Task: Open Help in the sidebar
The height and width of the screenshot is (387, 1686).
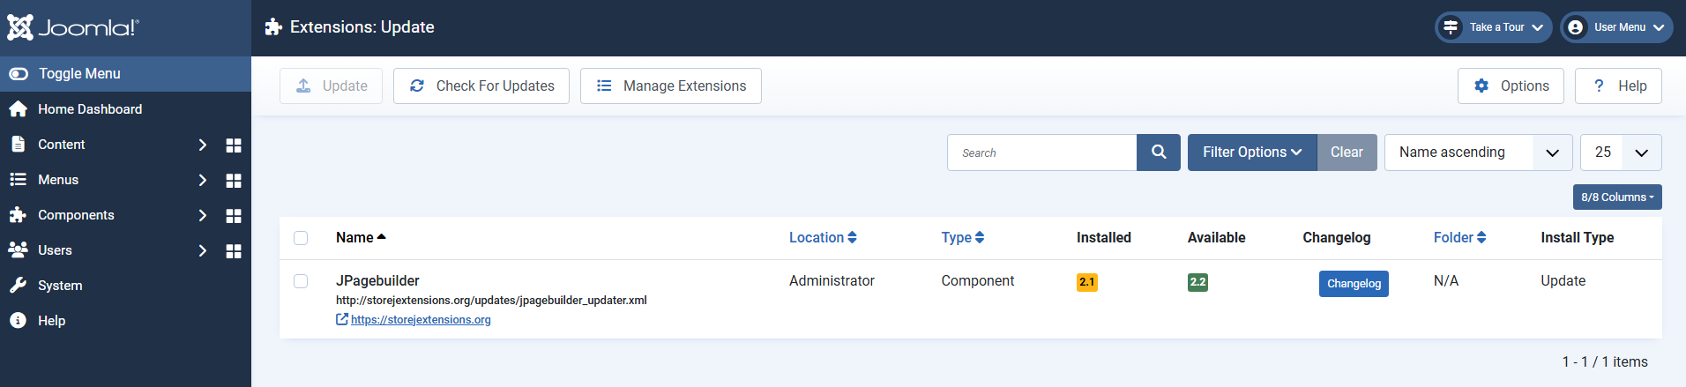Action: click(125, 321)
